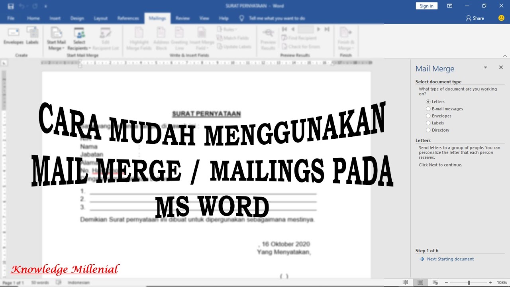This screenshot has height=287, width=510.
Task: Click the Indonesian language indicator
Action: (x=78, y=282)
